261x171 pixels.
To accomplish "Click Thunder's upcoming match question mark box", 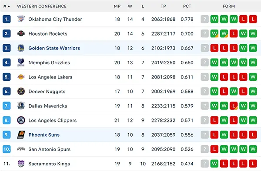I will [204, 19].
